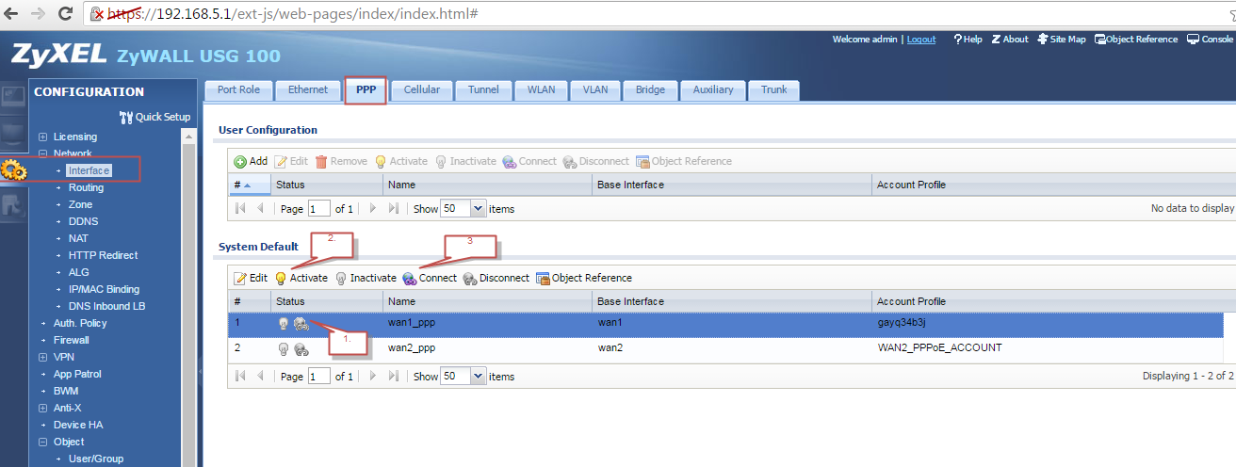The image size is (1236, 467).
Task: Open Show items dropdown in System Default
Action: point(478,376)
